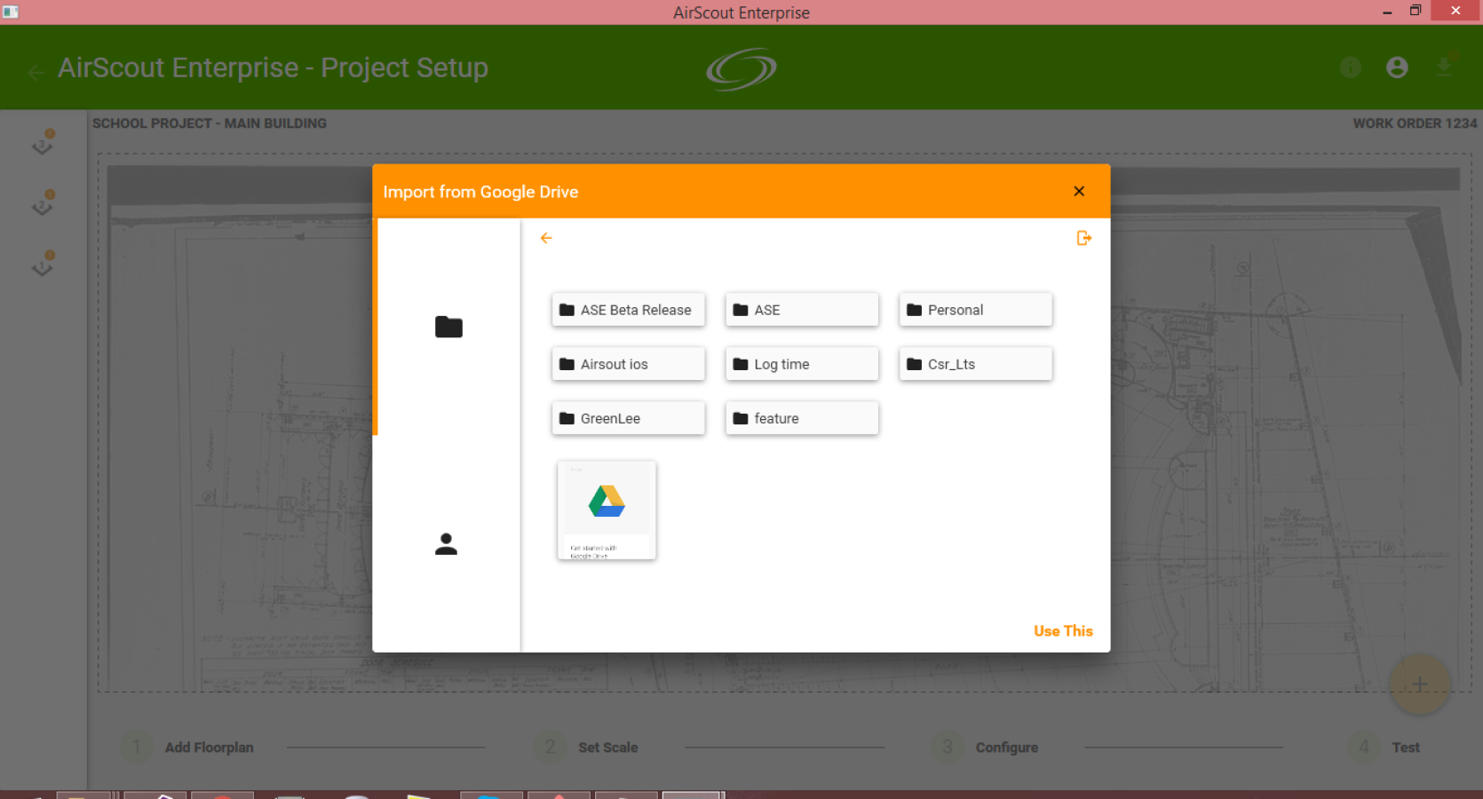The image size is (1483, 799).
Task: Open the ASE folder
Action: coord(802,310)
